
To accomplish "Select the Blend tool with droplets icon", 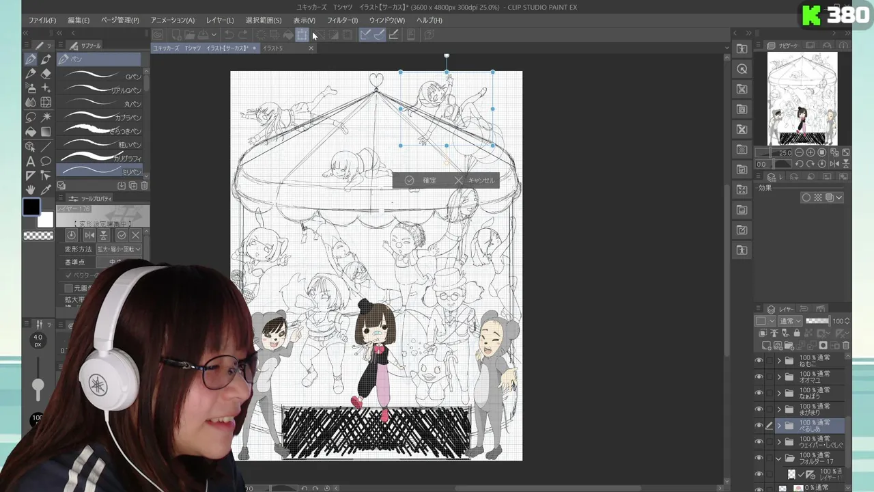I will point(31,102).
